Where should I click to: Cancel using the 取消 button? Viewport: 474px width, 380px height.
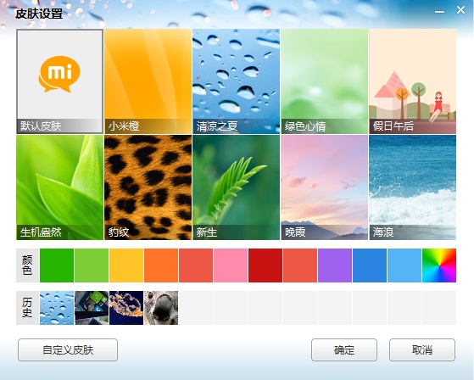(x=422, y=349)
